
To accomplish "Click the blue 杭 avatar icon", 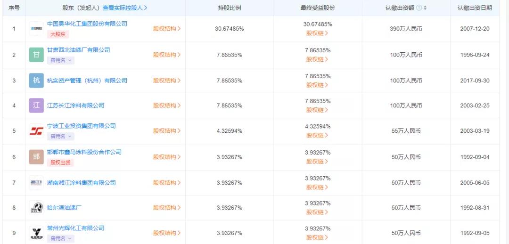I will pyautogui.click(x=36, y=81).
